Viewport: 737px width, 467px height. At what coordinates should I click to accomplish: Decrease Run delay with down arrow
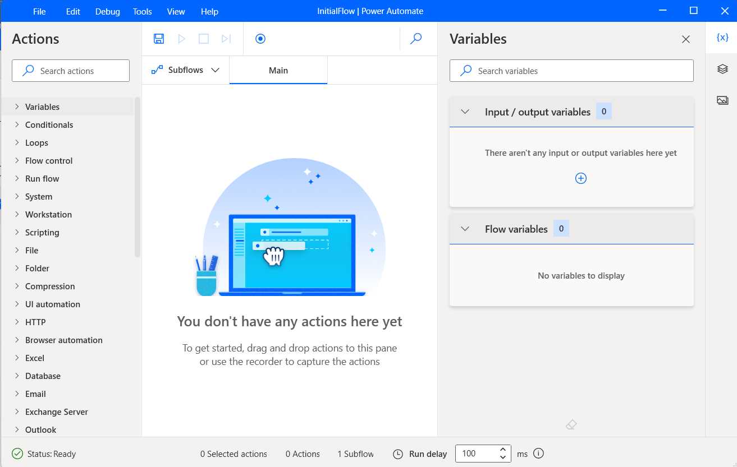pos(503,457)
